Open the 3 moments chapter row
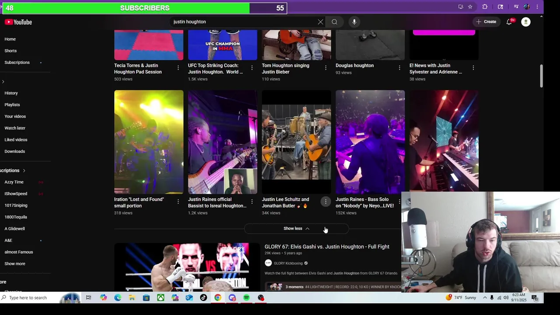This screenshot has width=560, height=315. pyautogui.click(x=332, y=287)
